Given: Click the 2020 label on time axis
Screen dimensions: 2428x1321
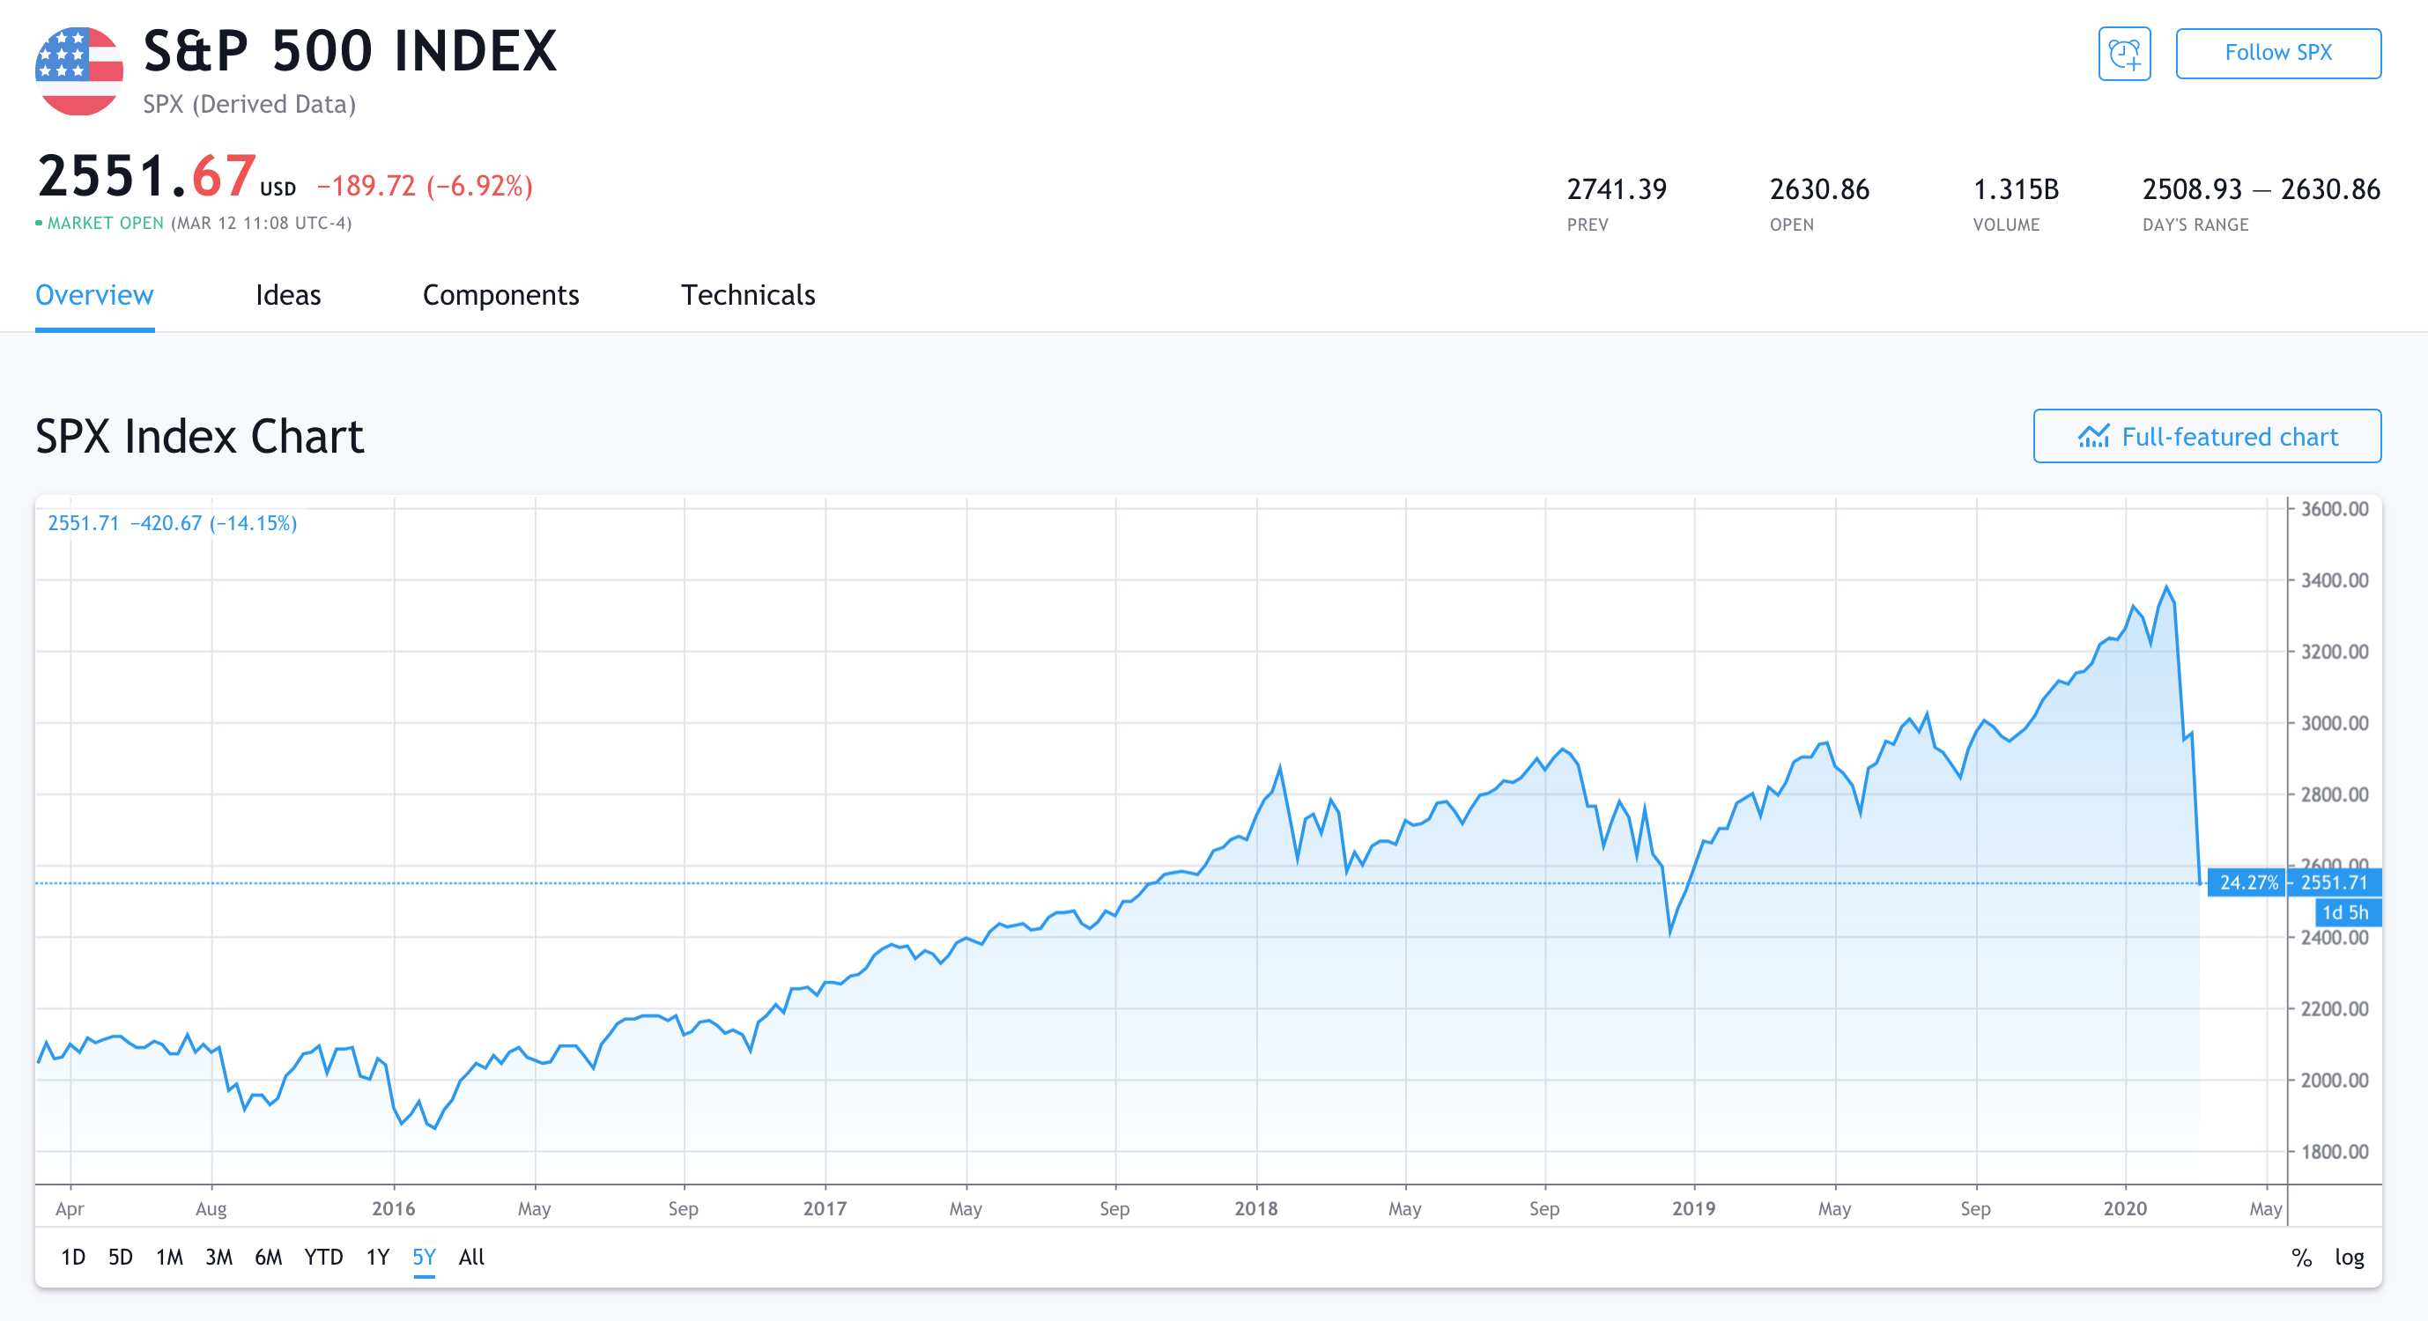Looking at the screenshot, I should click(x=2126, y=1208).
